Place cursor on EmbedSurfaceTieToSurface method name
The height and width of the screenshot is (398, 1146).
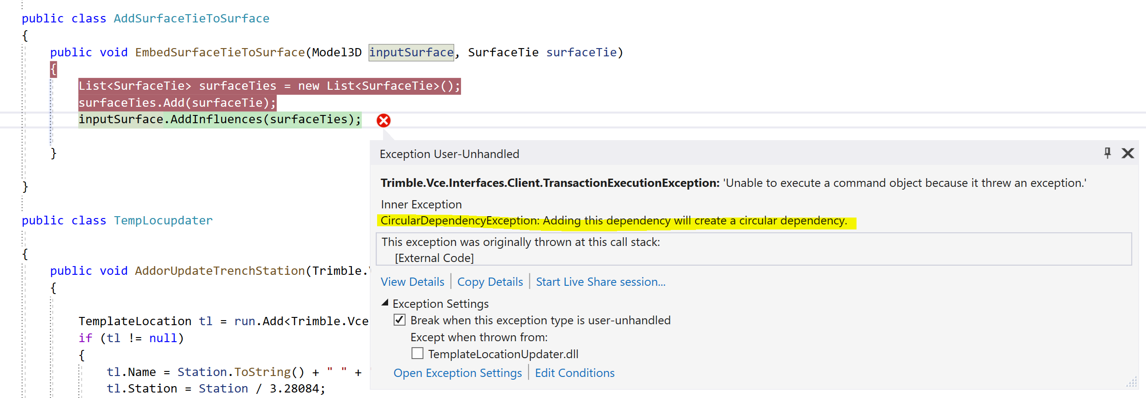pos(220,53)
